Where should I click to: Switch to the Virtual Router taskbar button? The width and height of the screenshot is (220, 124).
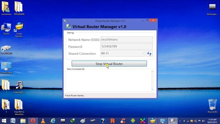coord(173,121)
